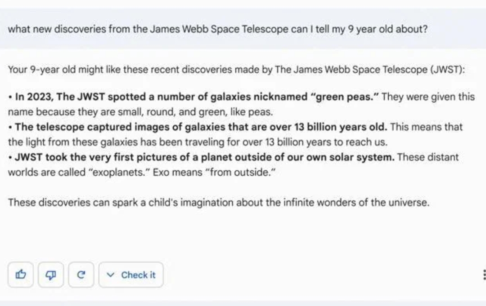Click bold text about 13 billion year old galaxies
486x306 pixels.
tap(201, 127)
